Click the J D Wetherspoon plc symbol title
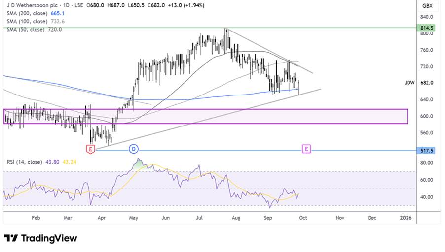The height and width of the screenshot is (252, 445). [32, 5]
